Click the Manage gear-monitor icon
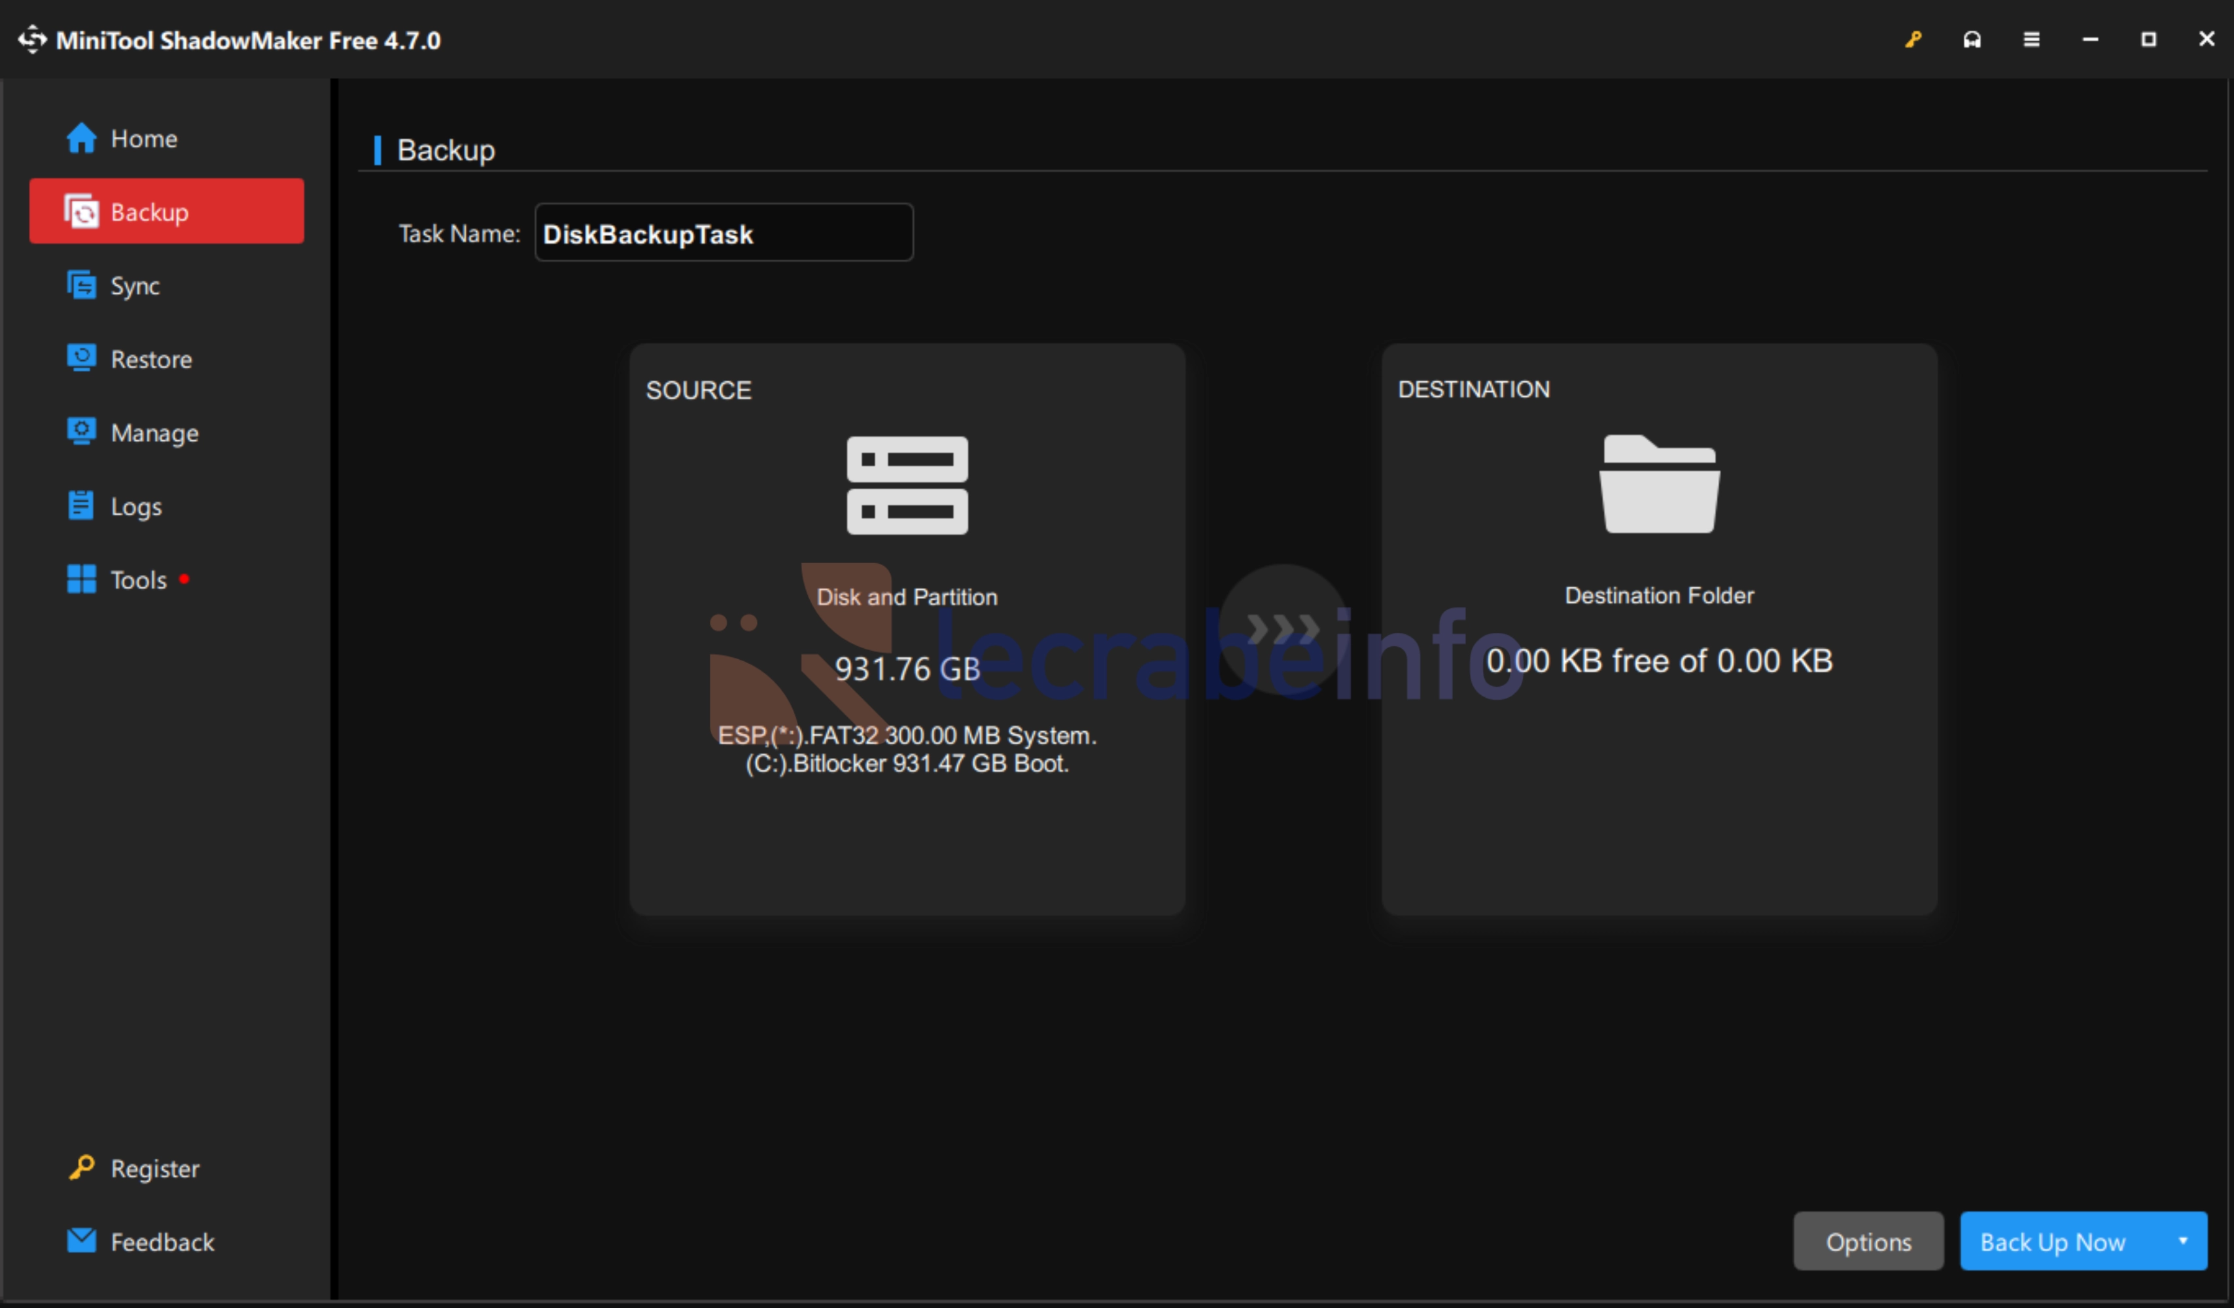Image resolution: width=2234 pixels, height=1308 pixels. pos(82,431)
